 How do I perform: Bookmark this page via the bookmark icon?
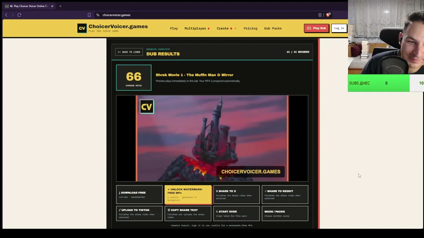point(89,15)
